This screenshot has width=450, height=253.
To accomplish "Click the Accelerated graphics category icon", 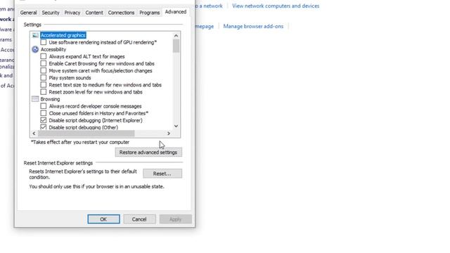I will click(x=35, y=35).
